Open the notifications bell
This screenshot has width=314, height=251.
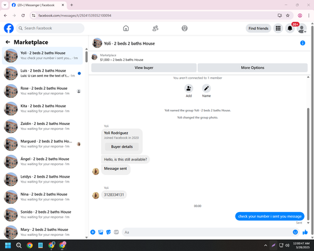pos(290,28)
